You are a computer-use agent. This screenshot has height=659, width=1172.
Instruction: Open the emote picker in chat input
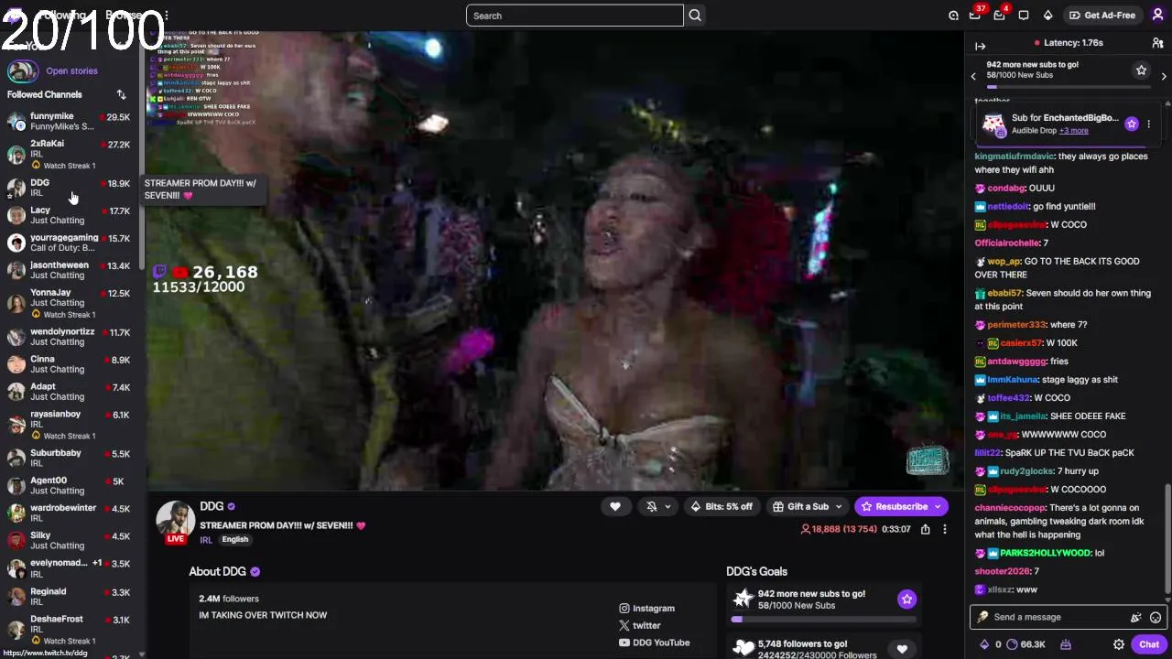click(x=1156, y=617)
